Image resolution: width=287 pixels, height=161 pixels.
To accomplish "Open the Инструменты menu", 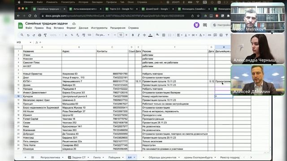I will [99, 28].
